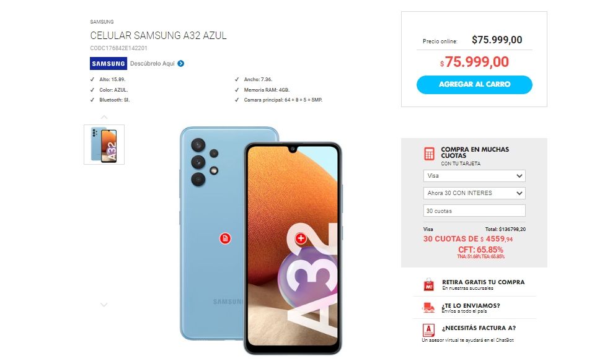This screenshot has width=610, height=361.
Task: Show next thumbnail with down chevron
Action: pos(104,305)
